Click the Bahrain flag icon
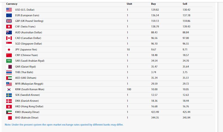 coord(9,118)
